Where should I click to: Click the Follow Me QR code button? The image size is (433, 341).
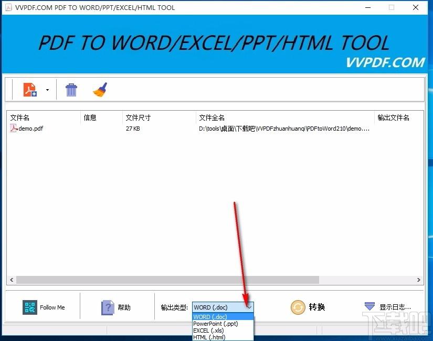click(44, 307)
